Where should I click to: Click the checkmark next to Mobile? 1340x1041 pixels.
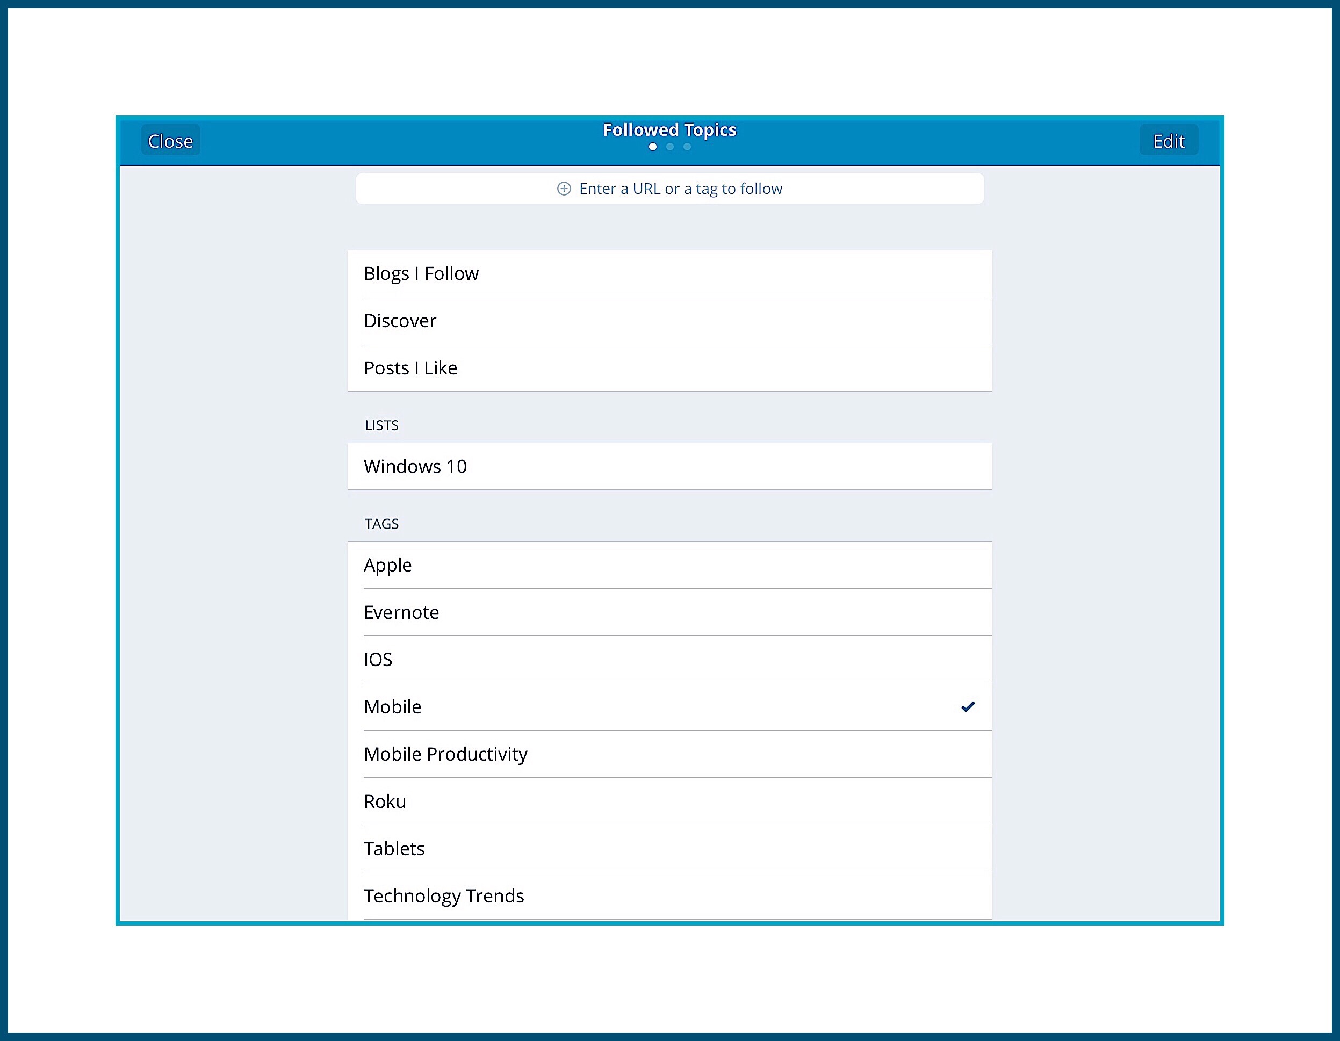point(968,707)
